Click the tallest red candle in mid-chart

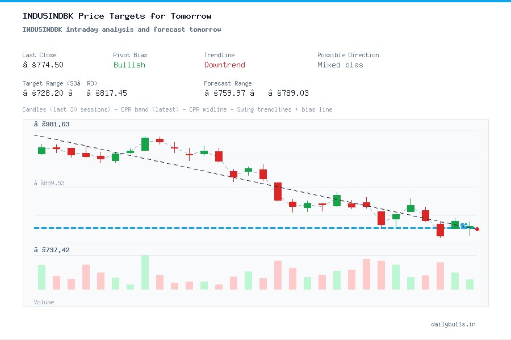[x=278, y=192]
